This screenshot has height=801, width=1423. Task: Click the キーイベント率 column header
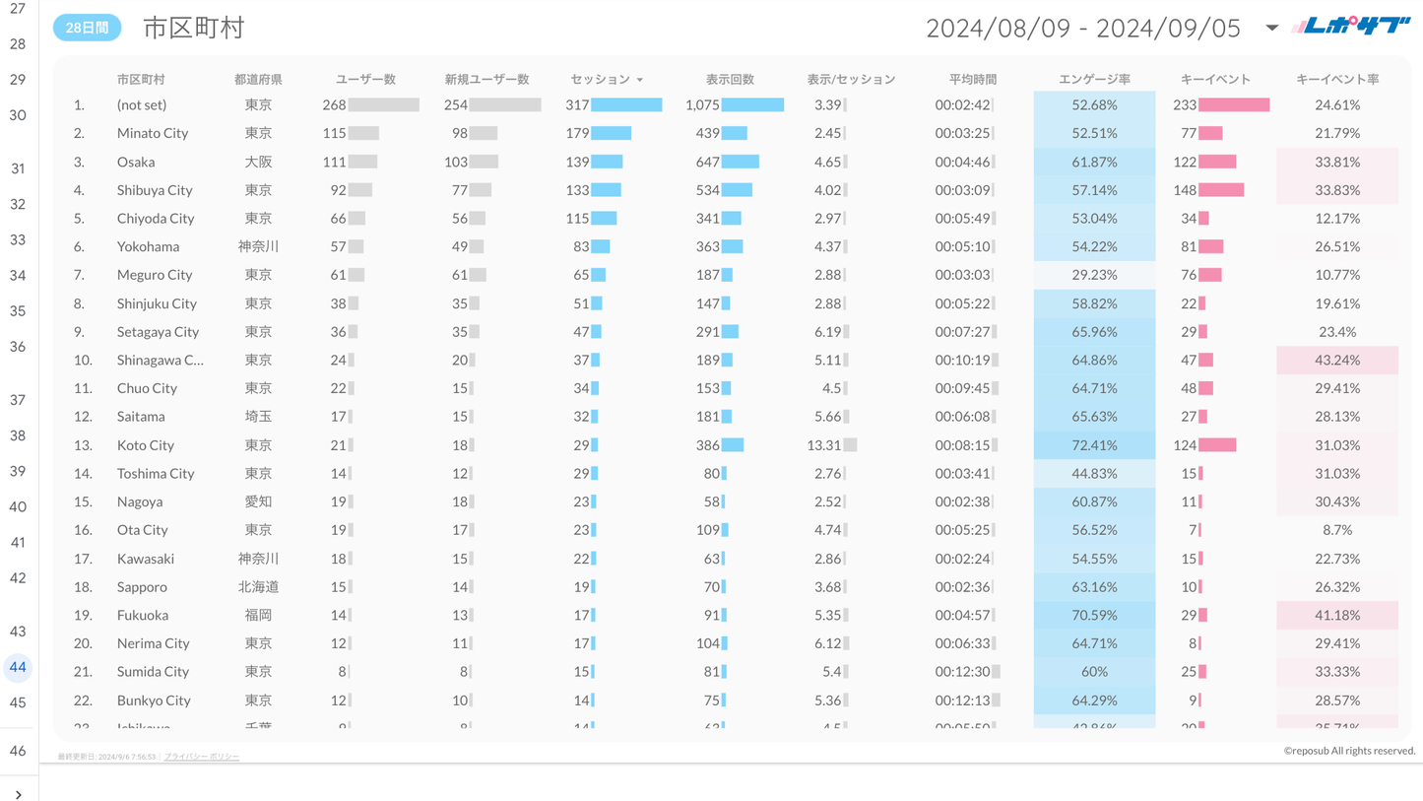click(1336, 79)
